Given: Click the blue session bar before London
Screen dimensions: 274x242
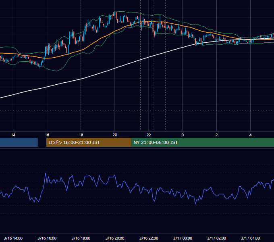Looking at the screenshot, I should 19,142.
